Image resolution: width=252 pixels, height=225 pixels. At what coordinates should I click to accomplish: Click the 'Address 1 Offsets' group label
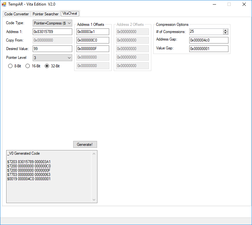click(x=91, y=25)
